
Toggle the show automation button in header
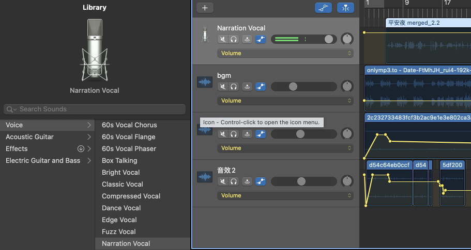tap(324, 8)
